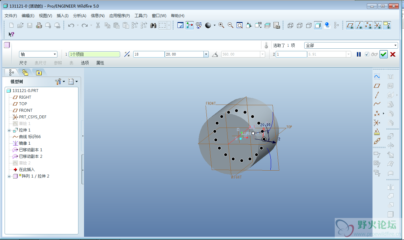Click the datum curve tool in right toolbar

point(377,104)
